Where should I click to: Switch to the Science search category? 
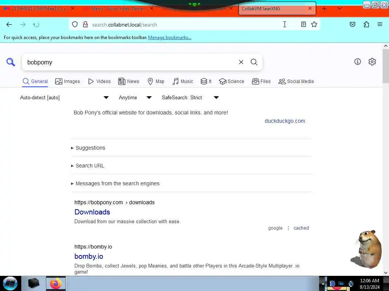pyautogui.click(x=231, y=81)
